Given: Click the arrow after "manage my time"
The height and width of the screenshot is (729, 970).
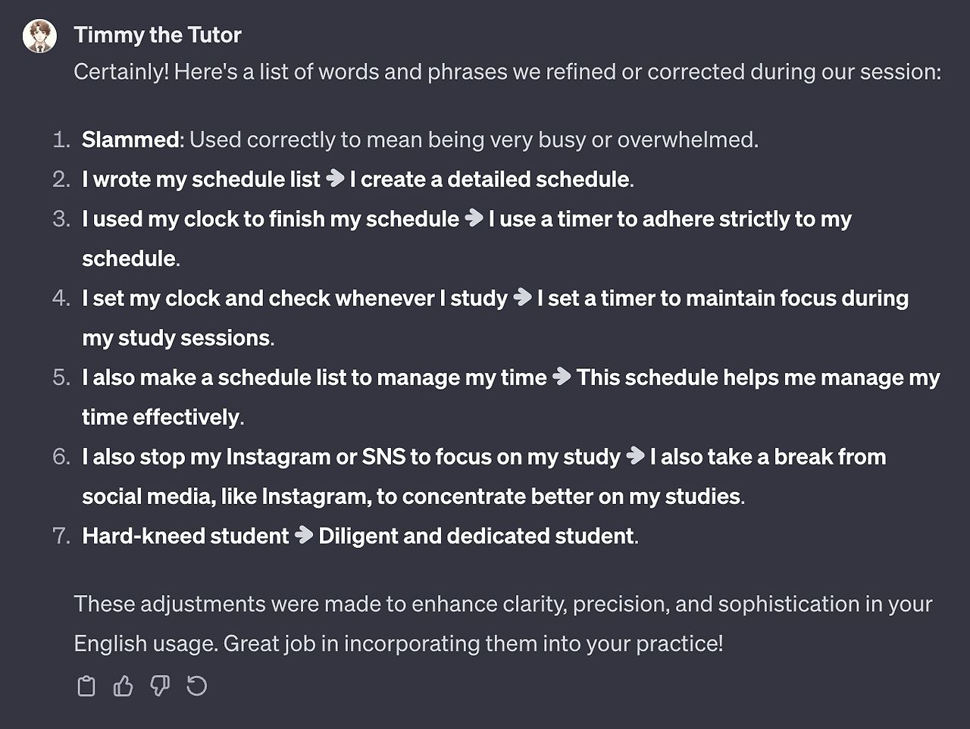Looking at the screenshot, I should coord(562,377).
